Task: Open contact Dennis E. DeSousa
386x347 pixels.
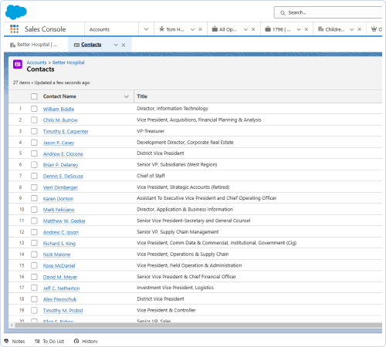Action: click(63, 176)
